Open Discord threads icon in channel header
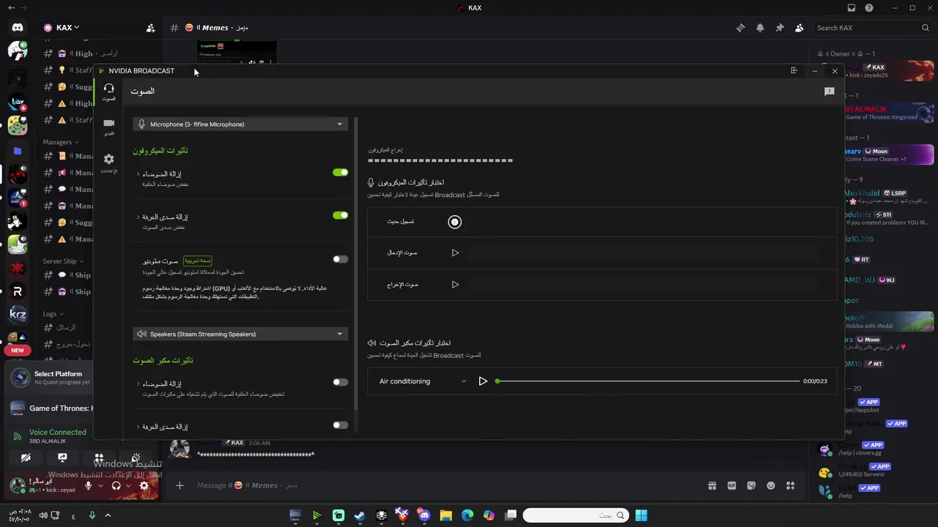Viewport: 938px width, 527px height. tap(740, 28)
